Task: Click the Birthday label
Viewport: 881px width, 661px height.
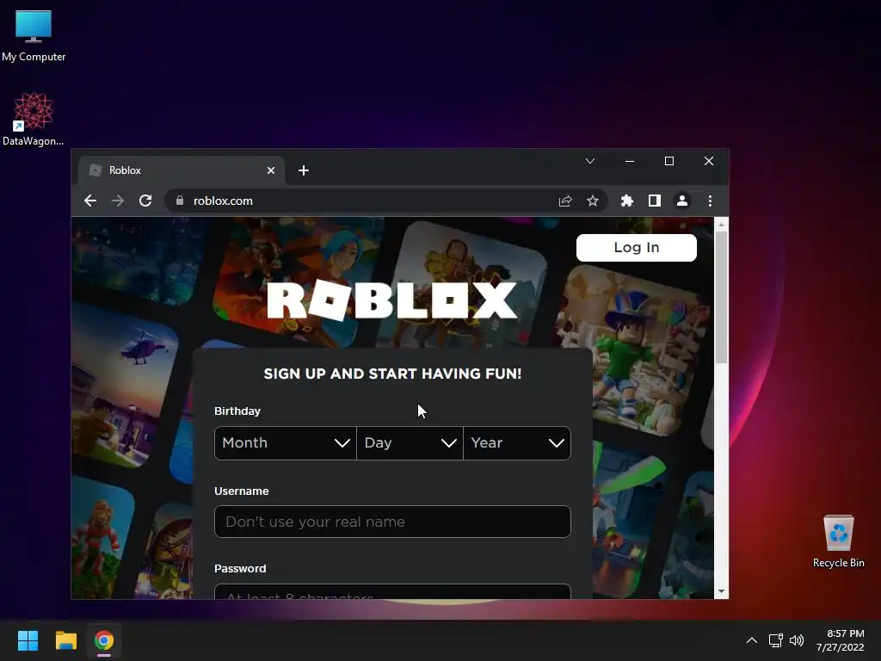Action: click(x=237, y=411)
